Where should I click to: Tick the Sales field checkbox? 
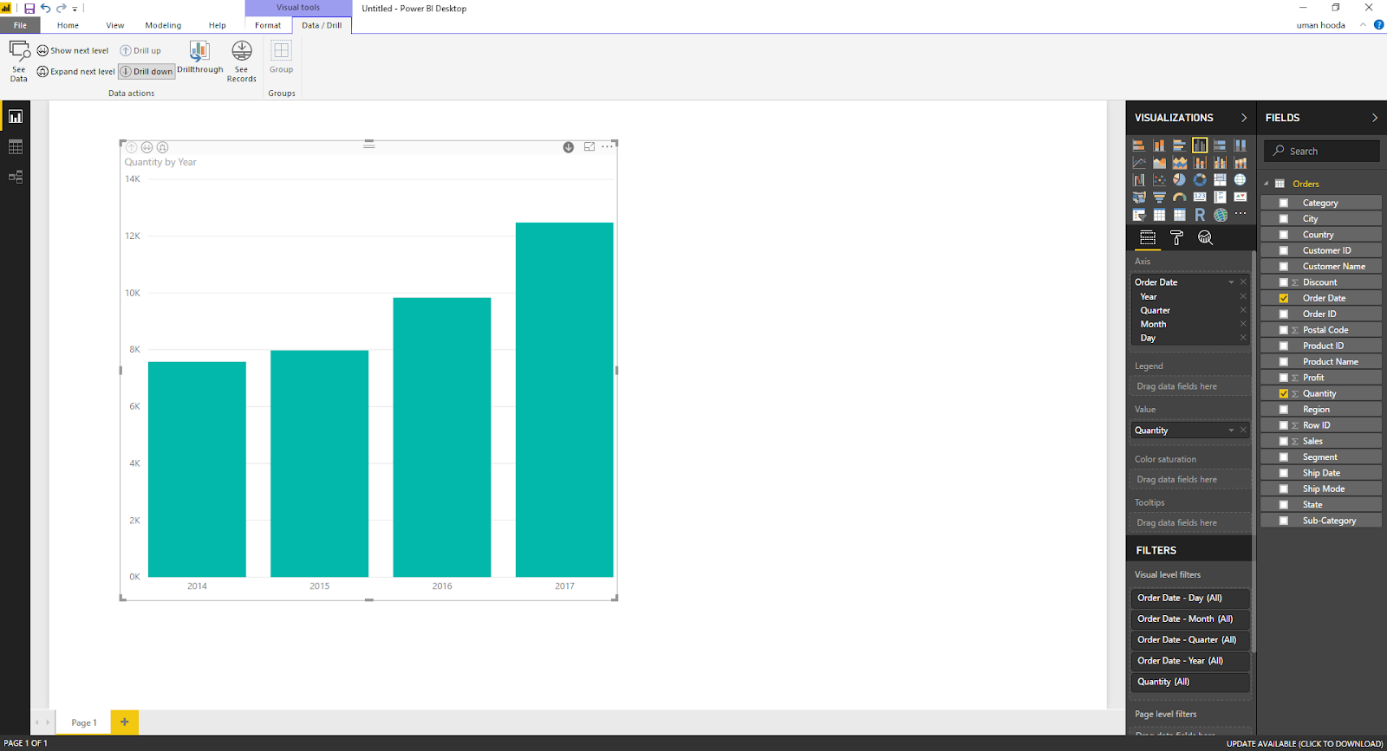point(1284,441)
